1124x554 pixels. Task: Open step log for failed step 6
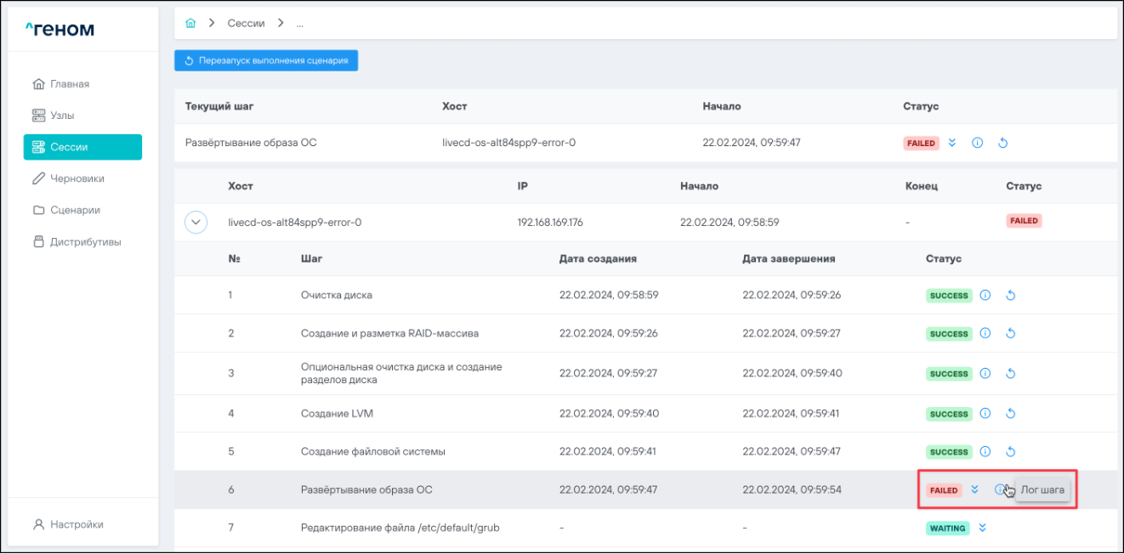(1000, 489)
